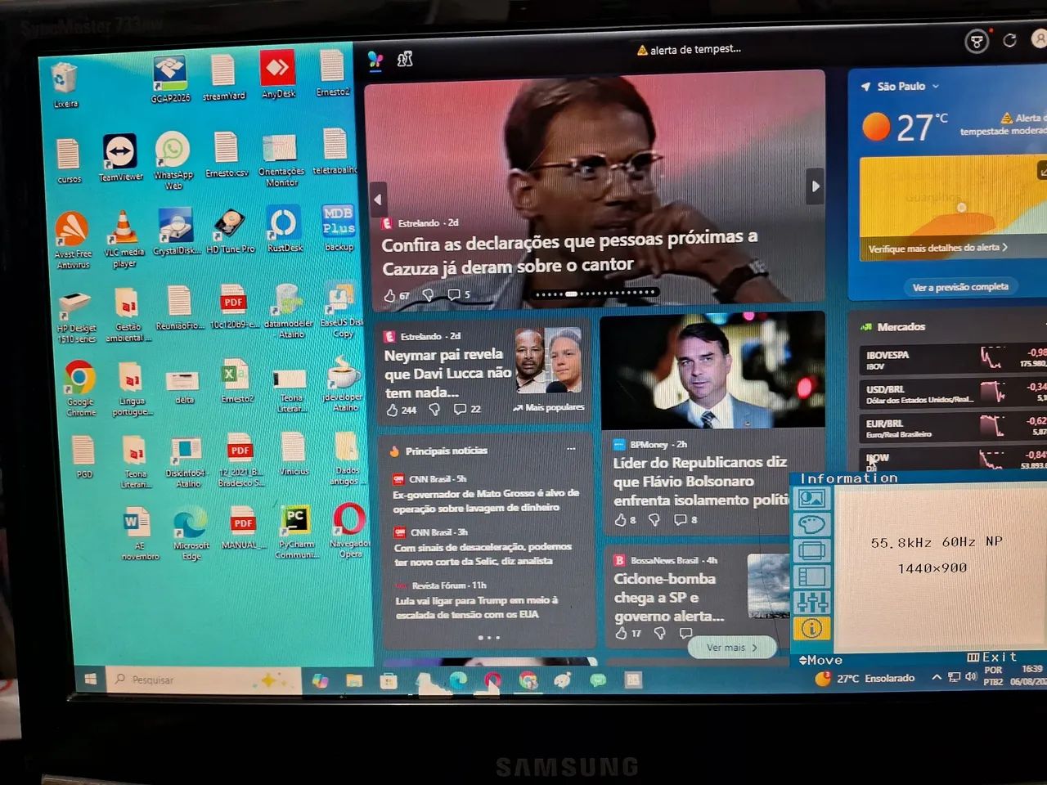Refresh the widgets feed with reload icon
Screen dimensions: 1047x785
(x=1009, y=40)
